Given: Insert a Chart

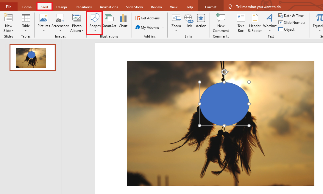Looking at the screenshot, I should click(123, 21).
